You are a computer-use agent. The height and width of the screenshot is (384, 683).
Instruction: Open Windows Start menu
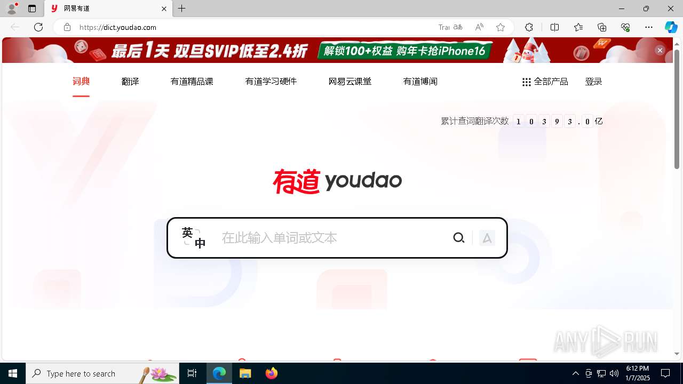click(13, 373)
